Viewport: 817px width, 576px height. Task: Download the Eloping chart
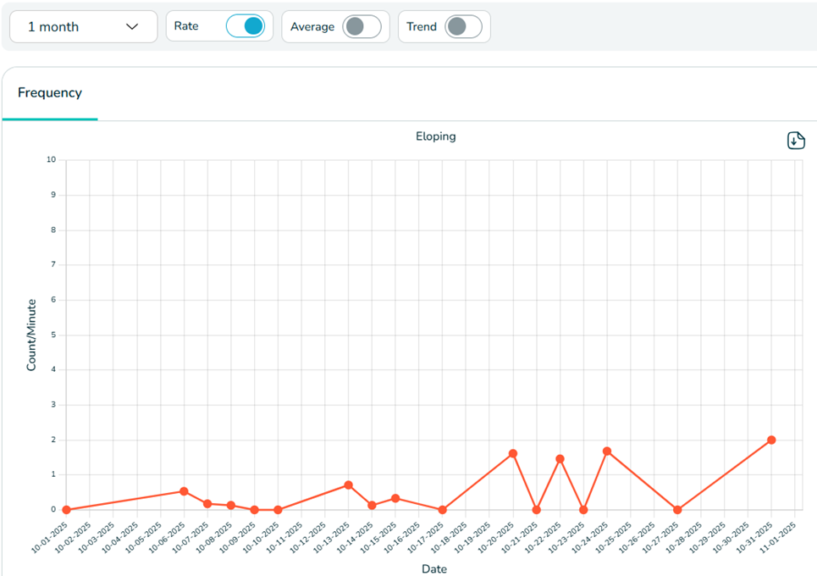coord(795,141)
